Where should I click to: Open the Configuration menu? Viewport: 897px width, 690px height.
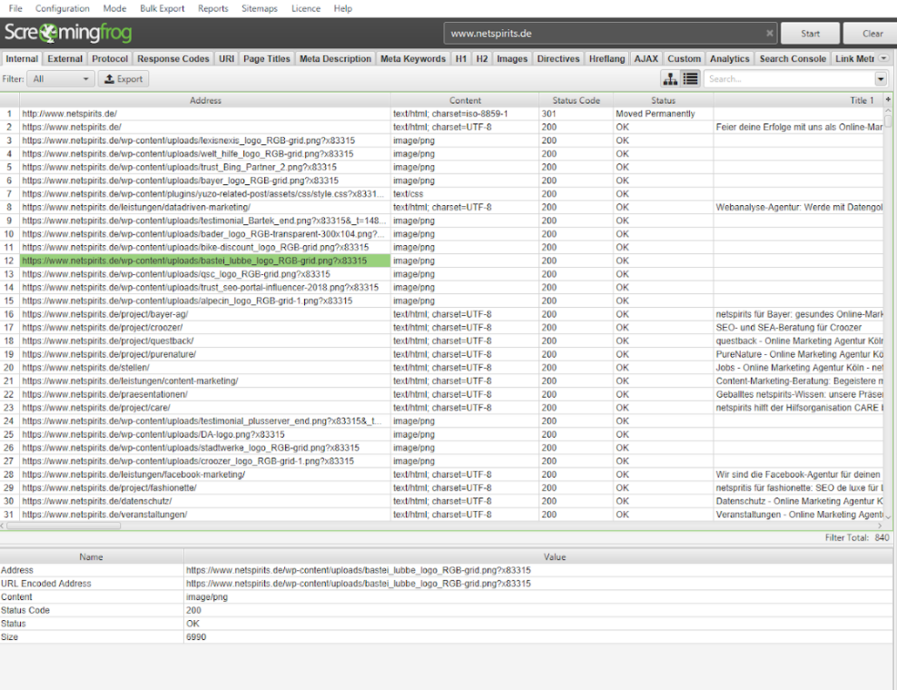[63, 8]
